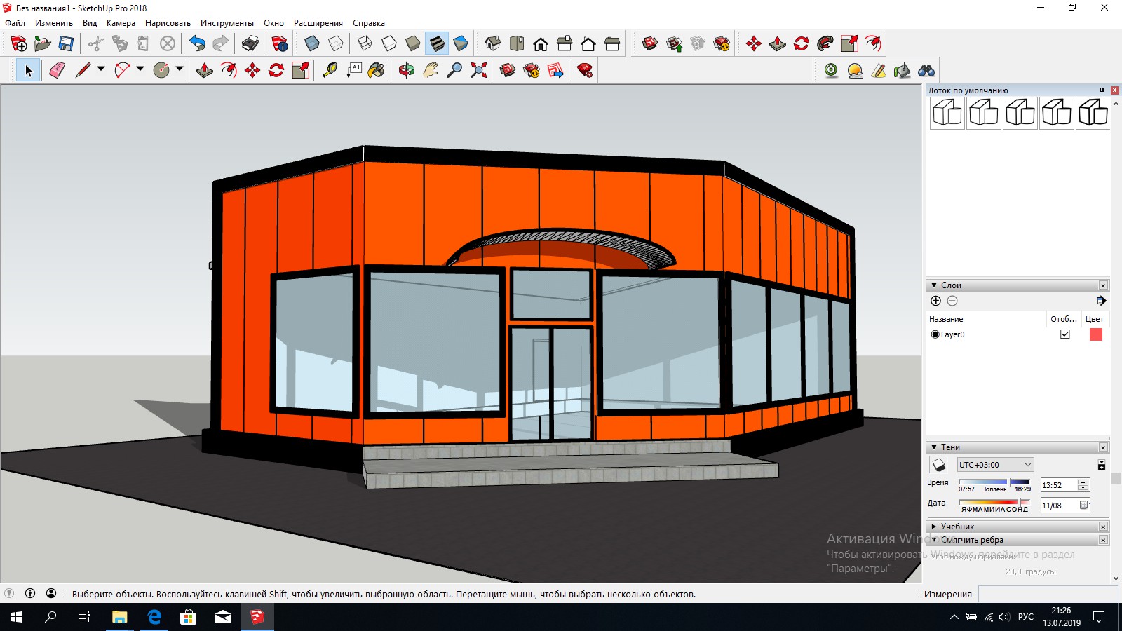Switch to Iso house view icon
This screenshot has width=1122, height=631.
click(x=493, y=43)
